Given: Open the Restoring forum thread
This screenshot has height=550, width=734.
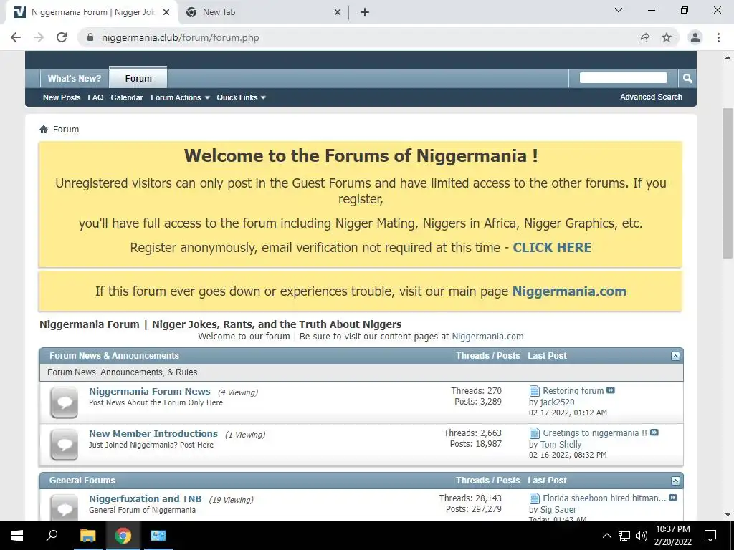Looking at the screenshot, I should (x=573, y=390).
